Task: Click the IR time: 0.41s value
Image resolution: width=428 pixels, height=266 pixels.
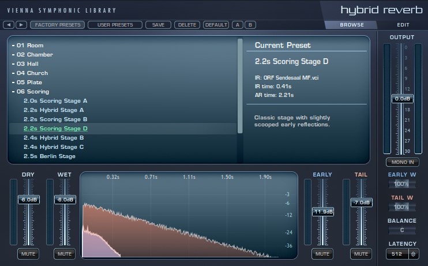Action: pyautogui.click(x=273, y=87)
